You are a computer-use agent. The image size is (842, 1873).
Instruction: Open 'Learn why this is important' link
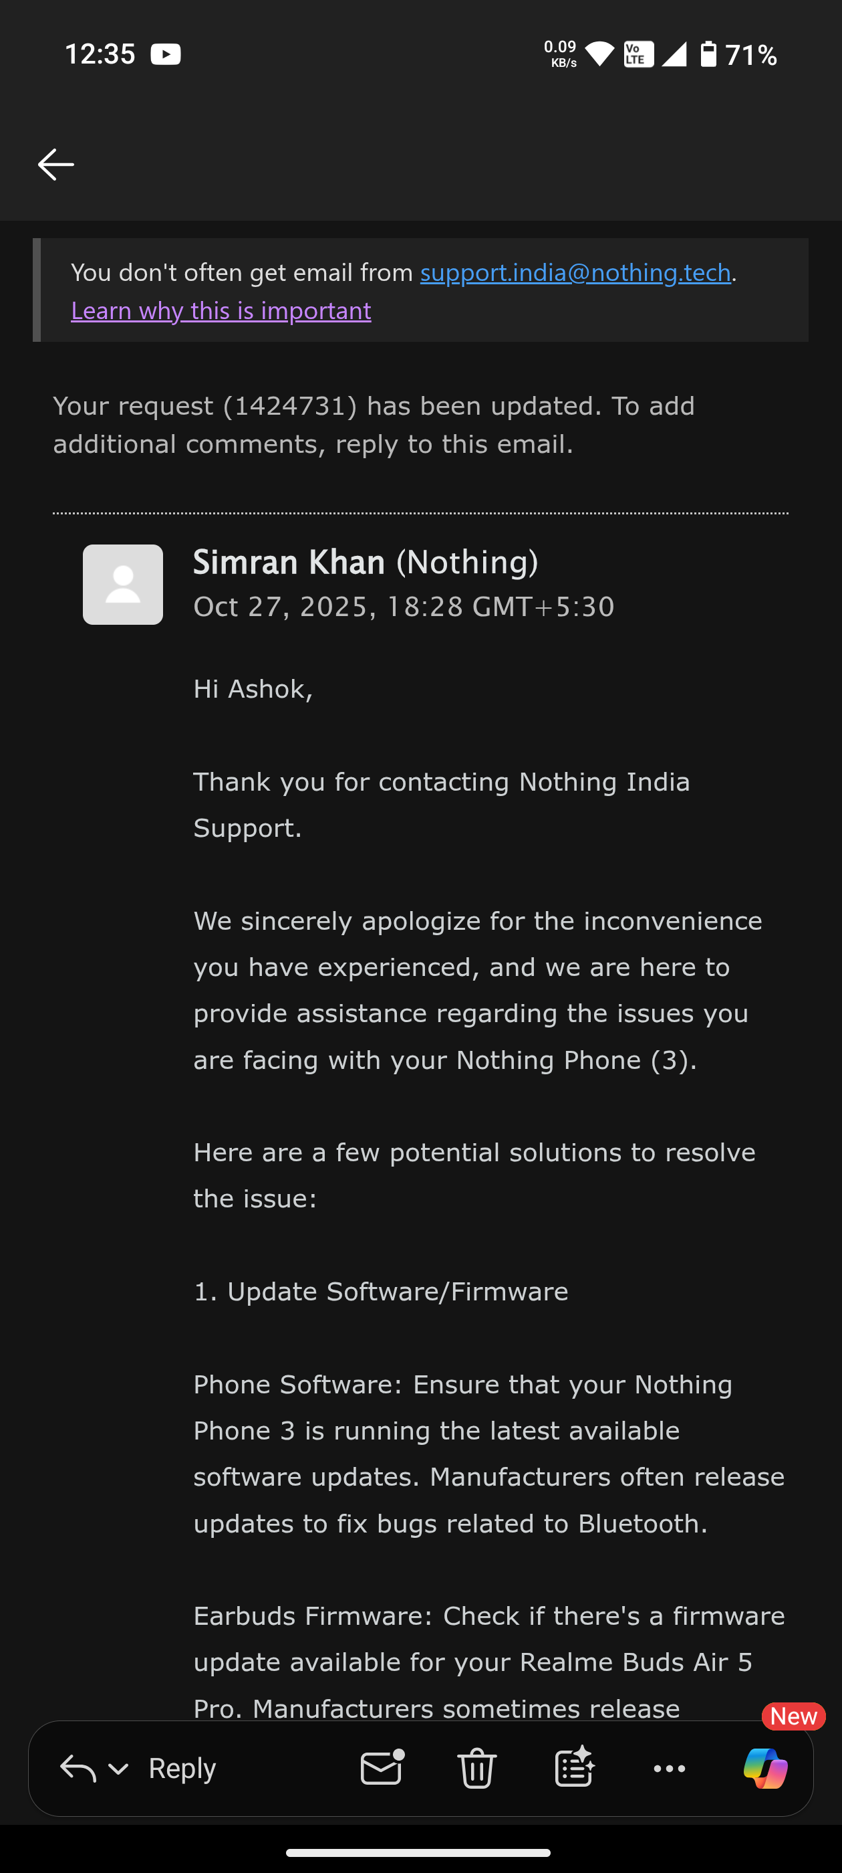coord(221,311)
